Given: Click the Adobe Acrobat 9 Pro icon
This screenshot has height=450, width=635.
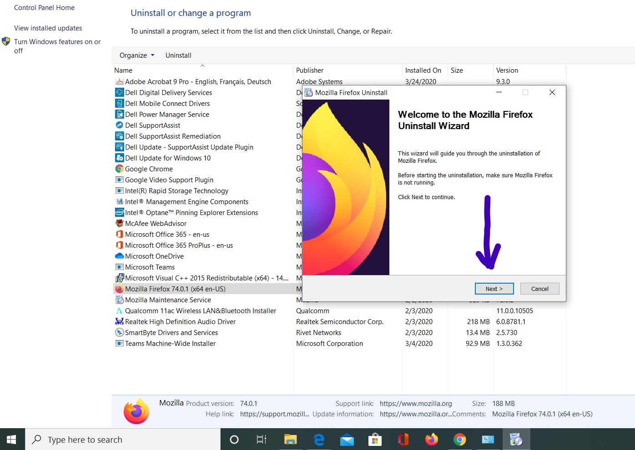Looking at the screenshot, I should (x=120, y=81).
